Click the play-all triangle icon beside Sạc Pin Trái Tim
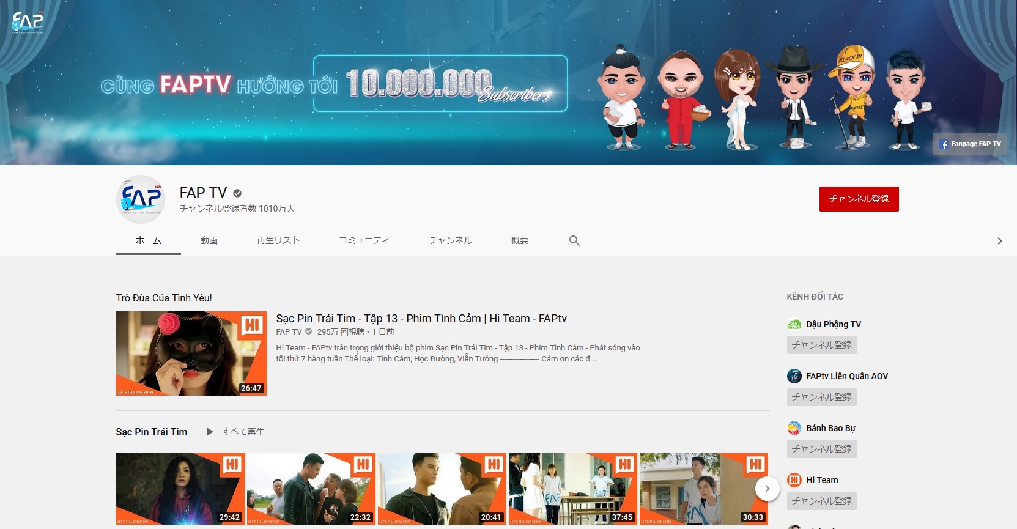The image size is (1017, 529). click(x=210, y=432)
